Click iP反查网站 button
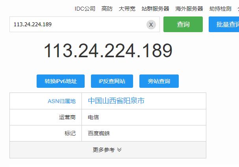 point(112,81)
